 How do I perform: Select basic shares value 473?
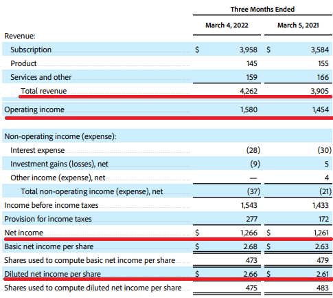(x=252, y=260)
